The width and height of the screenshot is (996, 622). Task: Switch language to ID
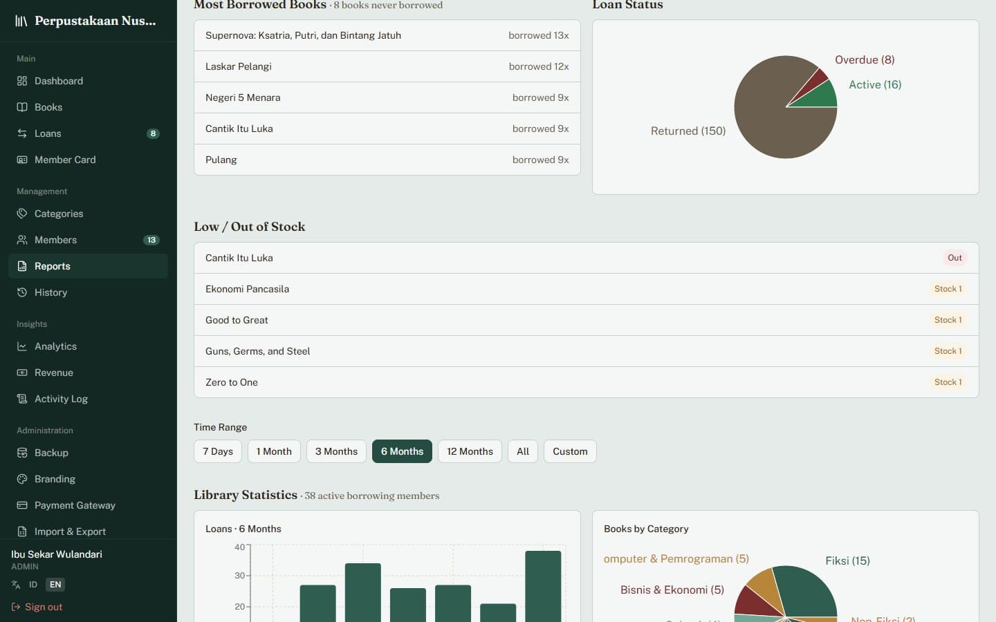pos(33,585)
